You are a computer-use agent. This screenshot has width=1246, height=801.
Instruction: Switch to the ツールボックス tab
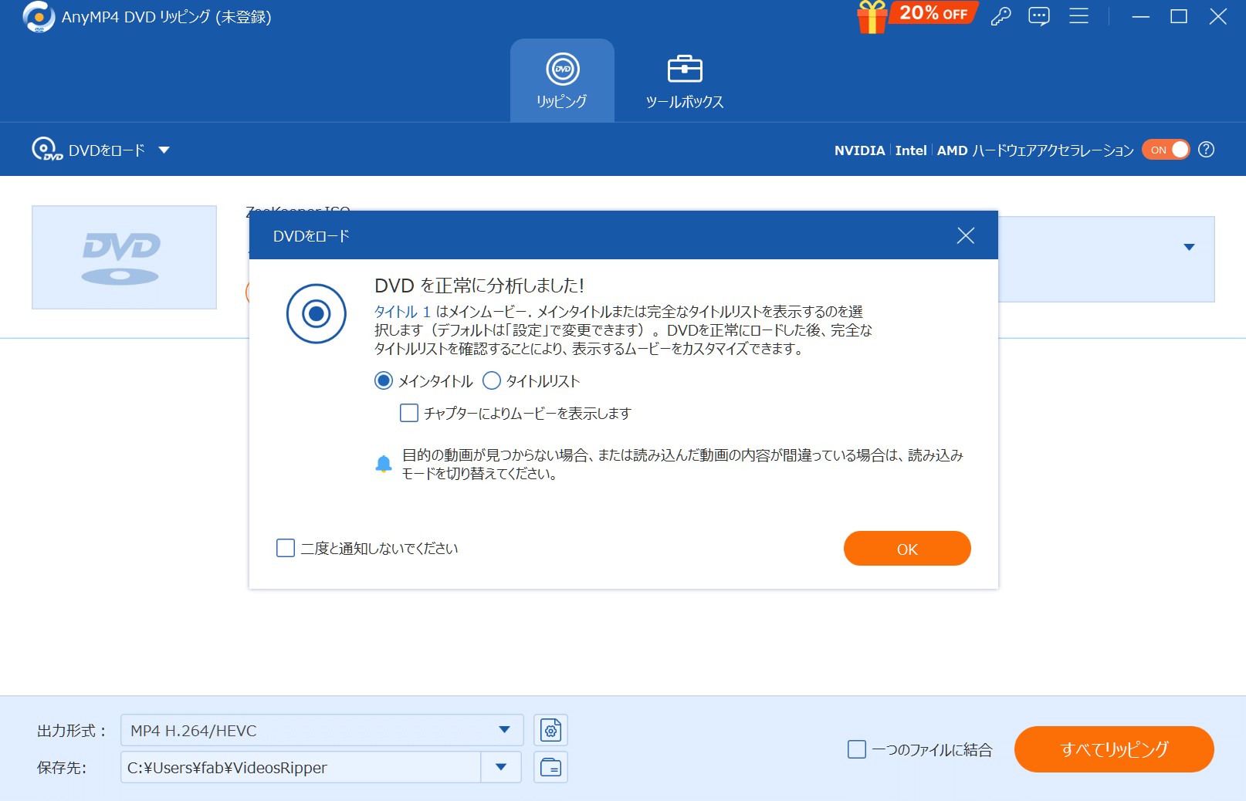point(684,82)
